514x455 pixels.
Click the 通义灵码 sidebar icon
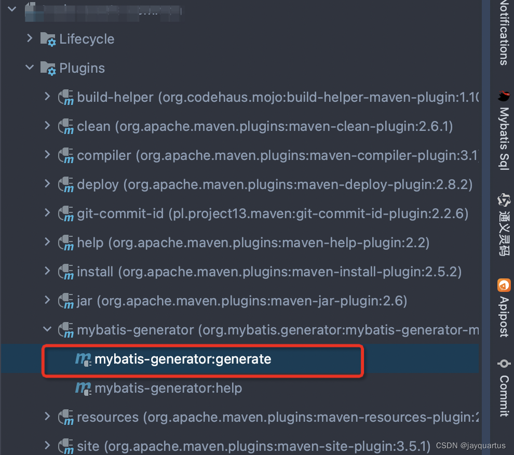504,200
